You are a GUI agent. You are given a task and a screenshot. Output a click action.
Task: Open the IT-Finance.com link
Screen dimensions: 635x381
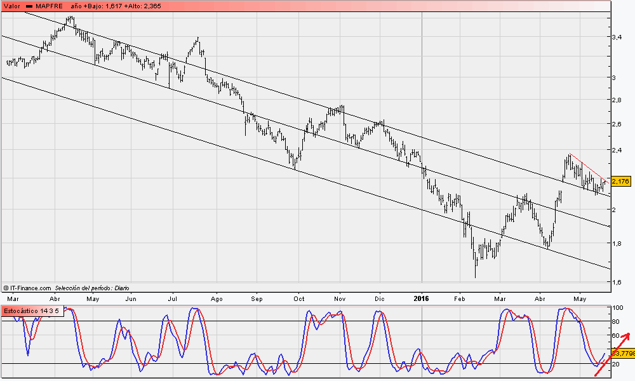click(x=30, y=288)
